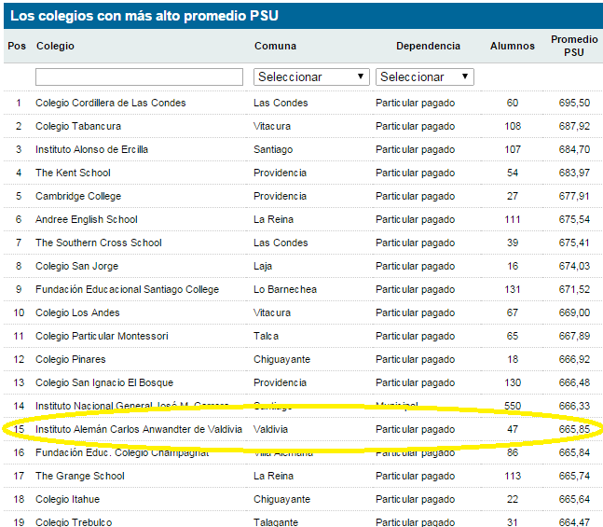The width and height of the screenshot is (603, 527).
Task: Click Santiago comuna in Ercilla row
Action: (x=273, y=149)
